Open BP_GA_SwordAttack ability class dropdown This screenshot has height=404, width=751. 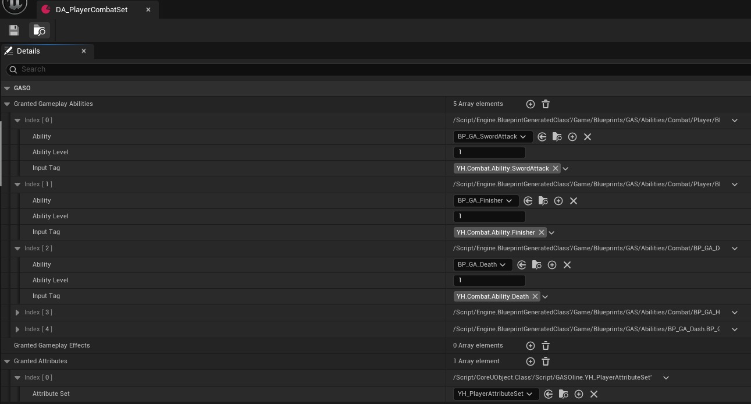click(492, 137)
